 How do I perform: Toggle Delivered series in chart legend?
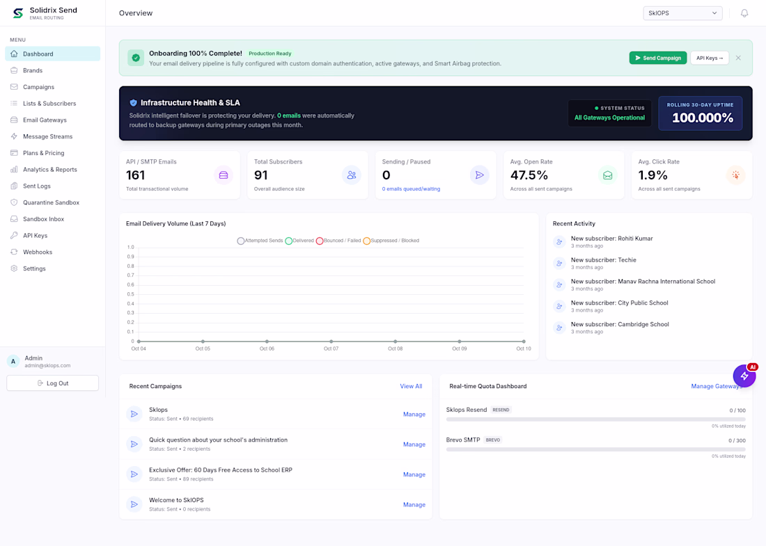coord(299,241)
